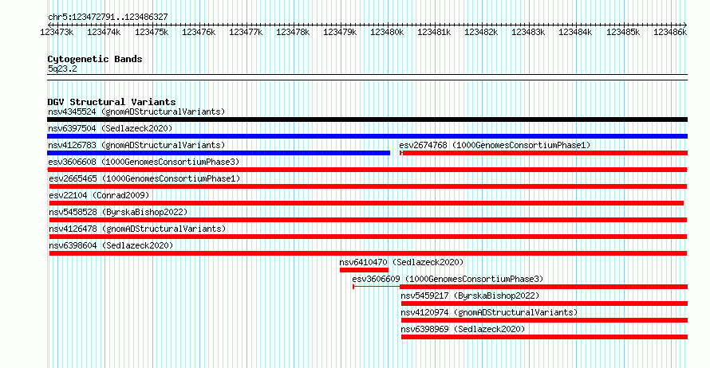This screenshot has width=710, height=368.
Task: Click the DGV Structural Variants track title
Action: pos(112,102)
